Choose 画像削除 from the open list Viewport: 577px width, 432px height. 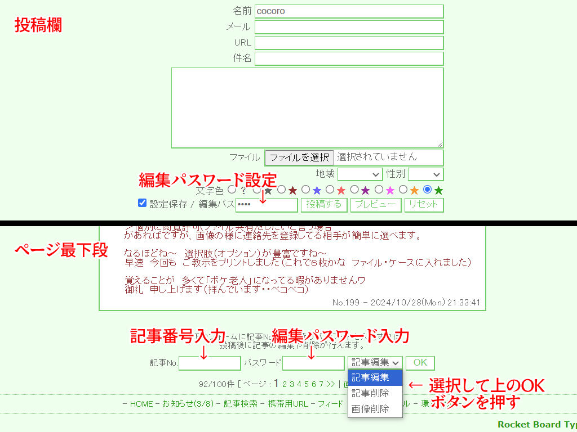pyautogui.click(x=370, y=409)
